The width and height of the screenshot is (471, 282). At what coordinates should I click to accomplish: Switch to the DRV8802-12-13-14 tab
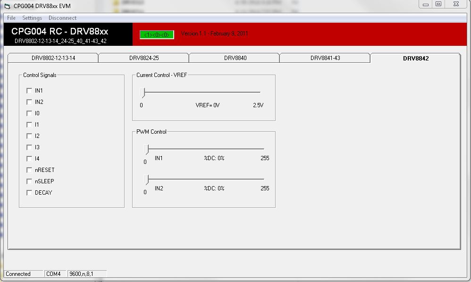point(53,58)
